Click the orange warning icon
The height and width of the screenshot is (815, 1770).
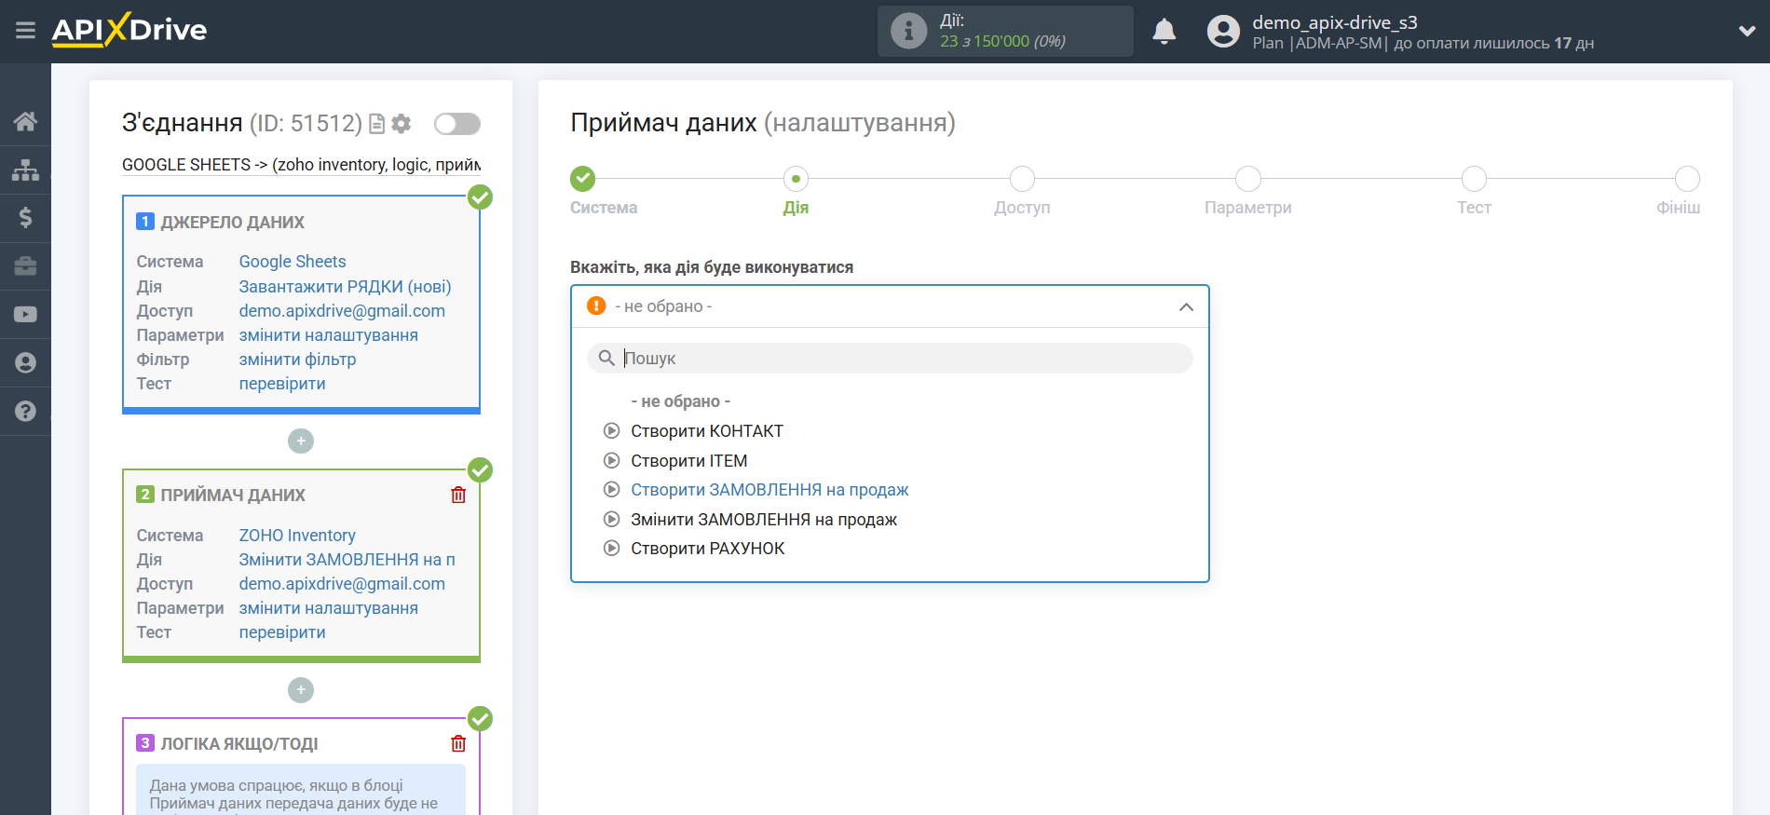pyautogui.click(x=596, y=306)
